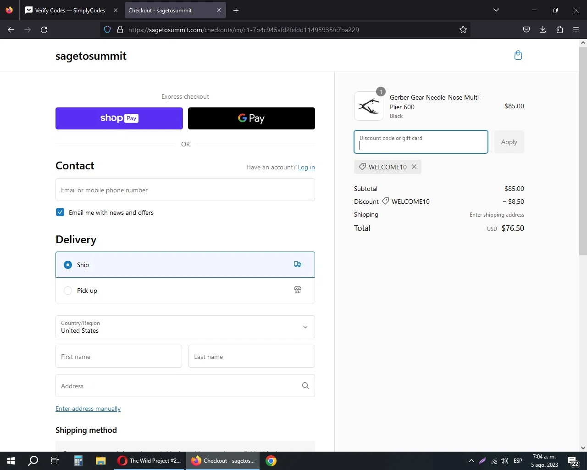Click the Log in link
The width and height of the screenshot is (587, 470).
click(306, 167)
